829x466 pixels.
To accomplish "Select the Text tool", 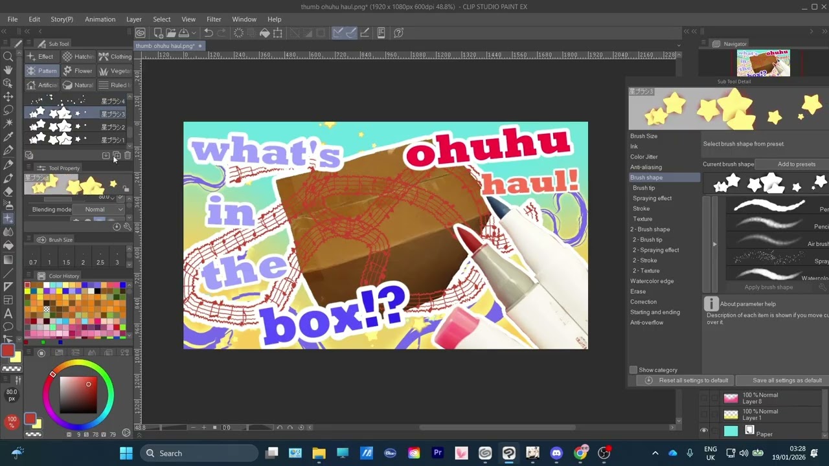I will [8, 313].
